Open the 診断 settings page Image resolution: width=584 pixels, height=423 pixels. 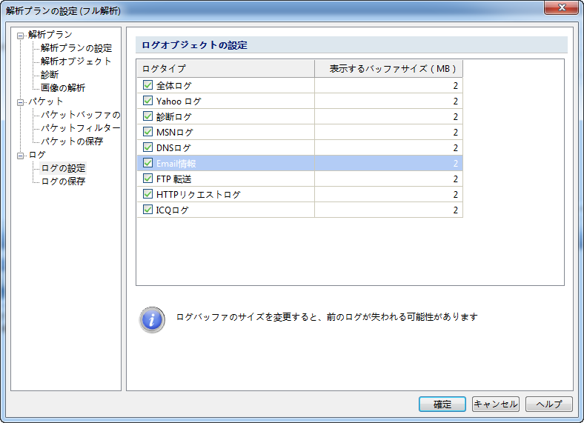[x=50, y=75]
